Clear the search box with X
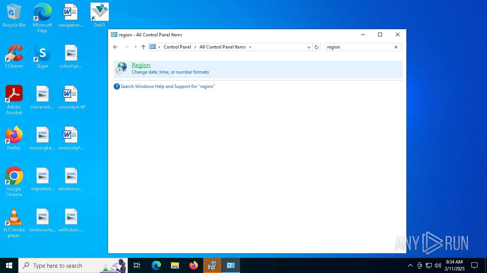 tap(396, 47)
